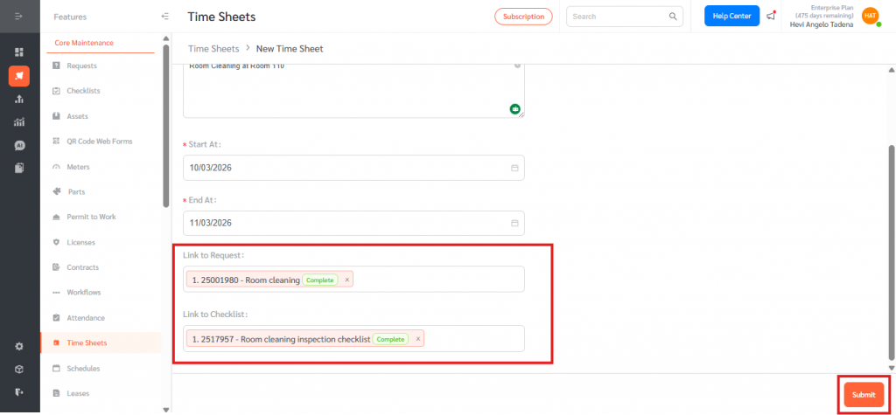Click the Help Center button
This screenshot has height=415, width=896.
(x=731, y=16)
